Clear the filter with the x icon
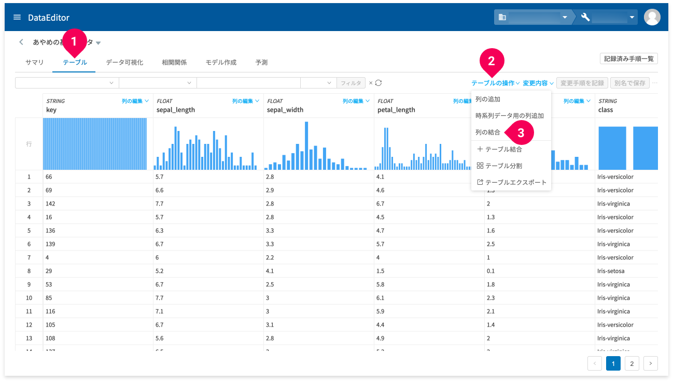The height and width of the screenshot is (382, 673). click(371, 83)
